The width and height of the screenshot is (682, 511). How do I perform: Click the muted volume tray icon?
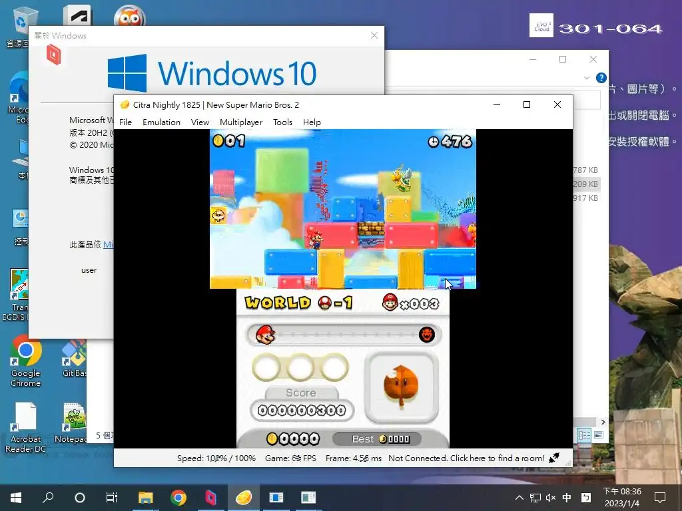[551, 498]
